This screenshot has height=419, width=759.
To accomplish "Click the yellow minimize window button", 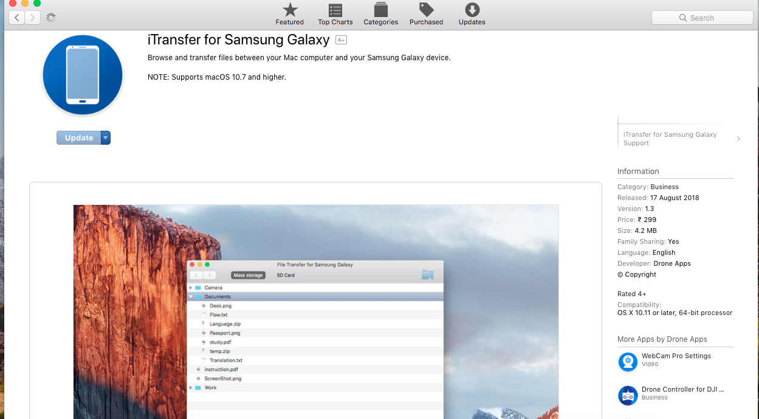I will click(x=25, y=3).
